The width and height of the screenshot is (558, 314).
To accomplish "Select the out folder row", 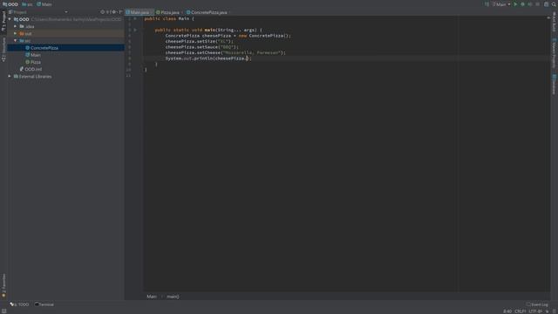I will tap(66, 33).
